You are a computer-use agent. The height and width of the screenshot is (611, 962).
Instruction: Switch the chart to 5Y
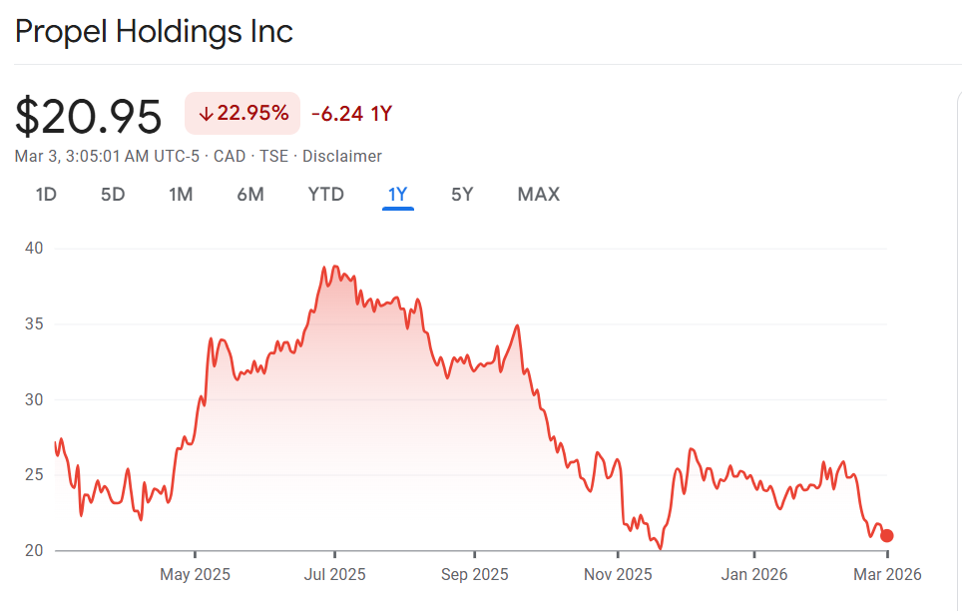click(x=462, y=195)
